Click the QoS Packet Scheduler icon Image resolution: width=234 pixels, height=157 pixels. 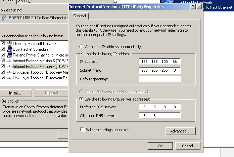[x=9, y=49]
